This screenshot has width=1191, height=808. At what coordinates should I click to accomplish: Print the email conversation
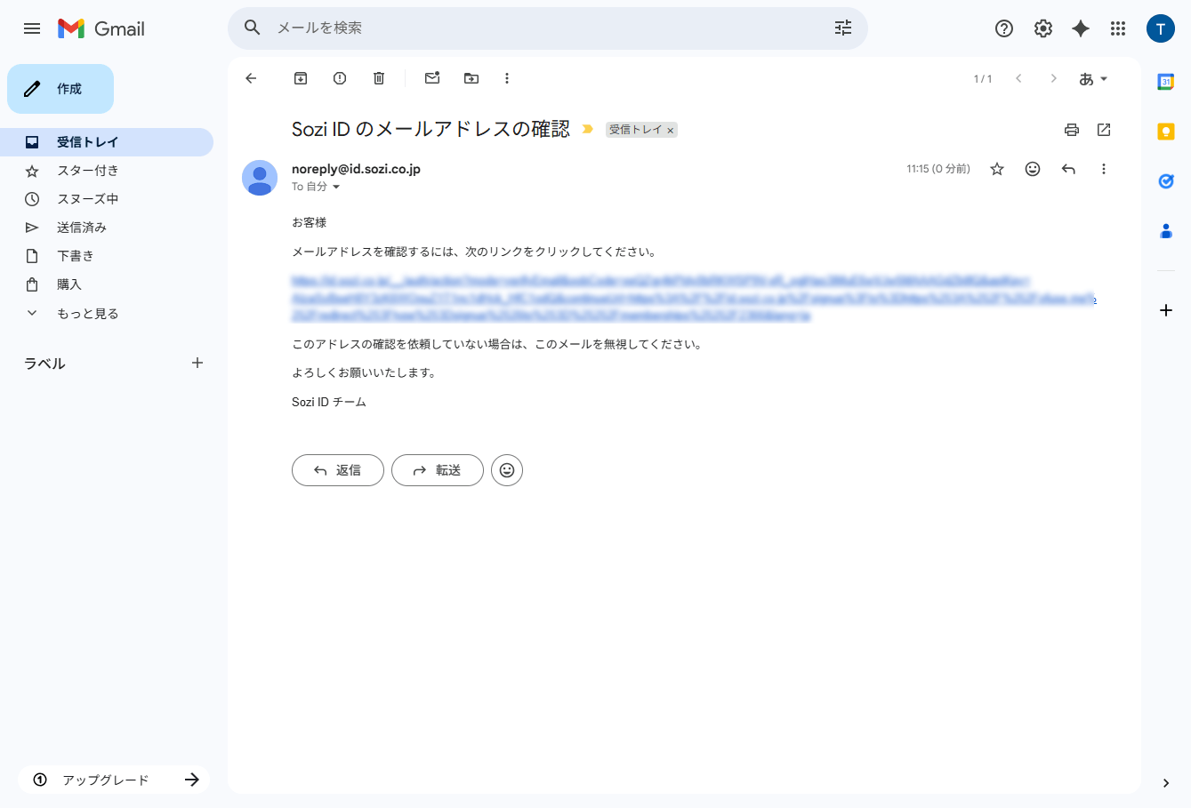(x=1072, y=130)
